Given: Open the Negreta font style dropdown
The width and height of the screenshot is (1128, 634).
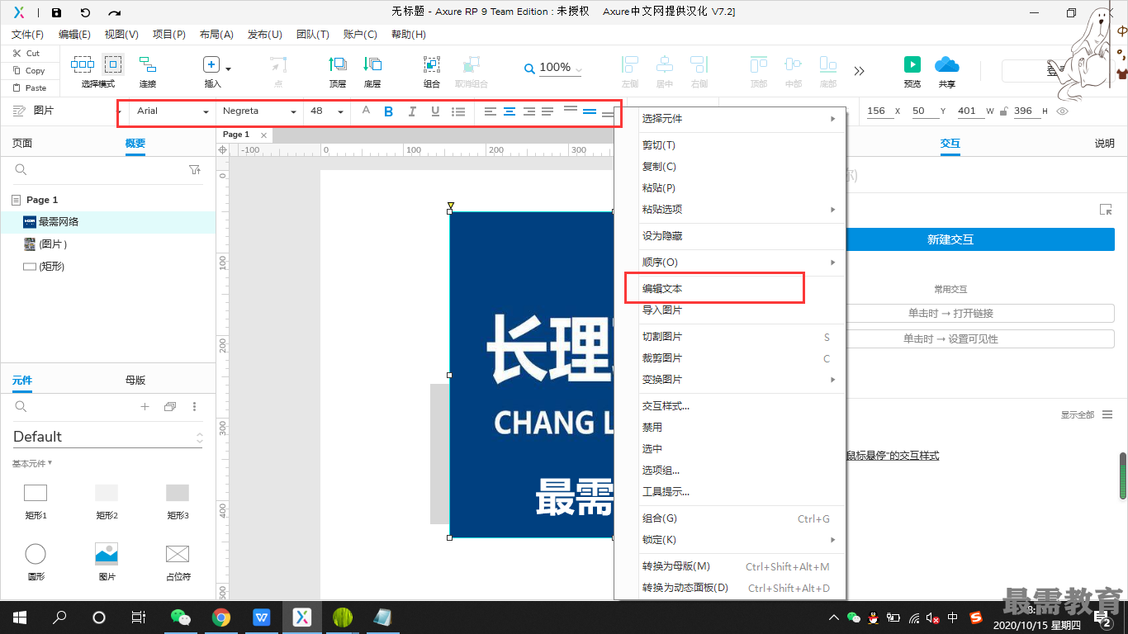Looking at the screenshot, I should (x=259, y=111).
